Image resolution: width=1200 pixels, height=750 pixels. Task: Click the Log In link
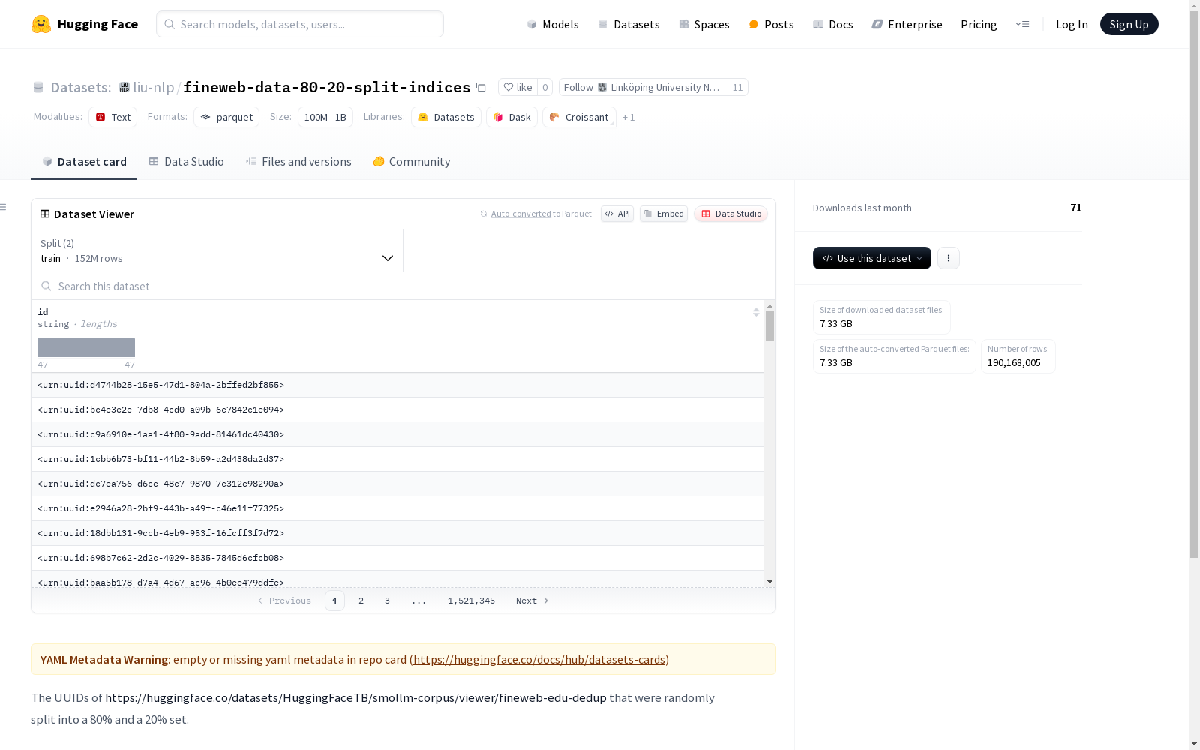(1072, 24)
